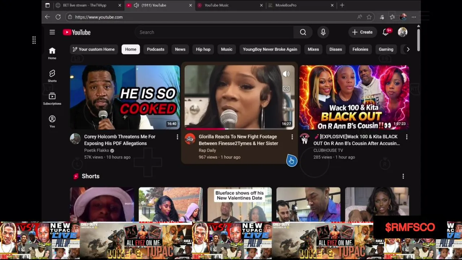The image size is (462, 260).
Task: Click Your custom Home button
Action: coord(93,49)
